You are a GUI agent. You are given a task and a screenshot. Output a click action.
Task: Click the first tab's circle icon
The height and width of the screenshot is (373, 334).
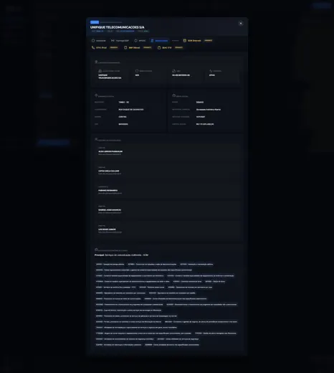click(93, 41)
